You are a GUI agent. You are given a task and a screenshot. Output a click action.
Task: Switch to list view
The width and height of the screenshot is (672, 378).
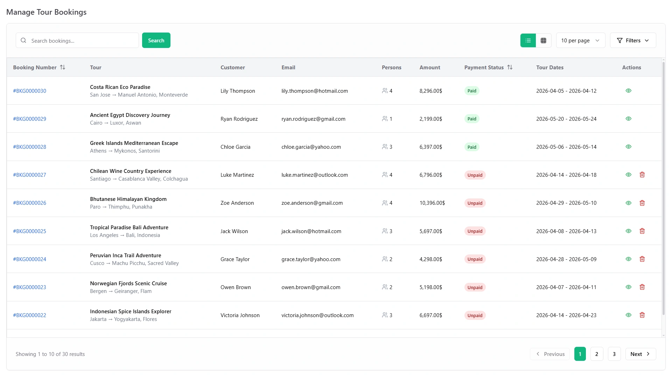pyautogui.click(x=528, y=40)
